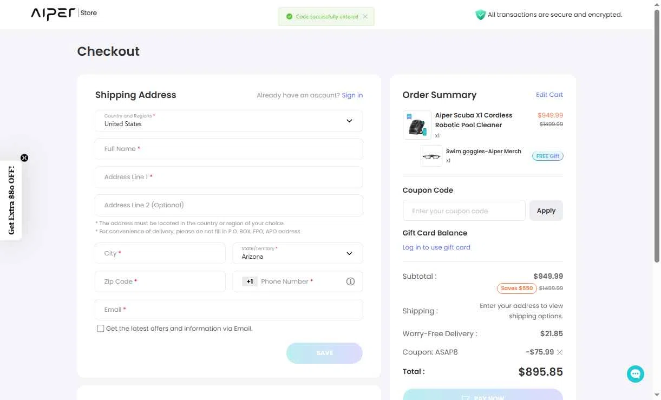Open the live chat bubble icon
661x400 pixels.
tap(636, 373)
